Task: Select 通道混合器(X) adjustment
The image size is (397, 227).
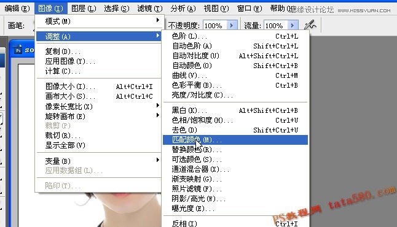Action: click(x=235, y=169)
